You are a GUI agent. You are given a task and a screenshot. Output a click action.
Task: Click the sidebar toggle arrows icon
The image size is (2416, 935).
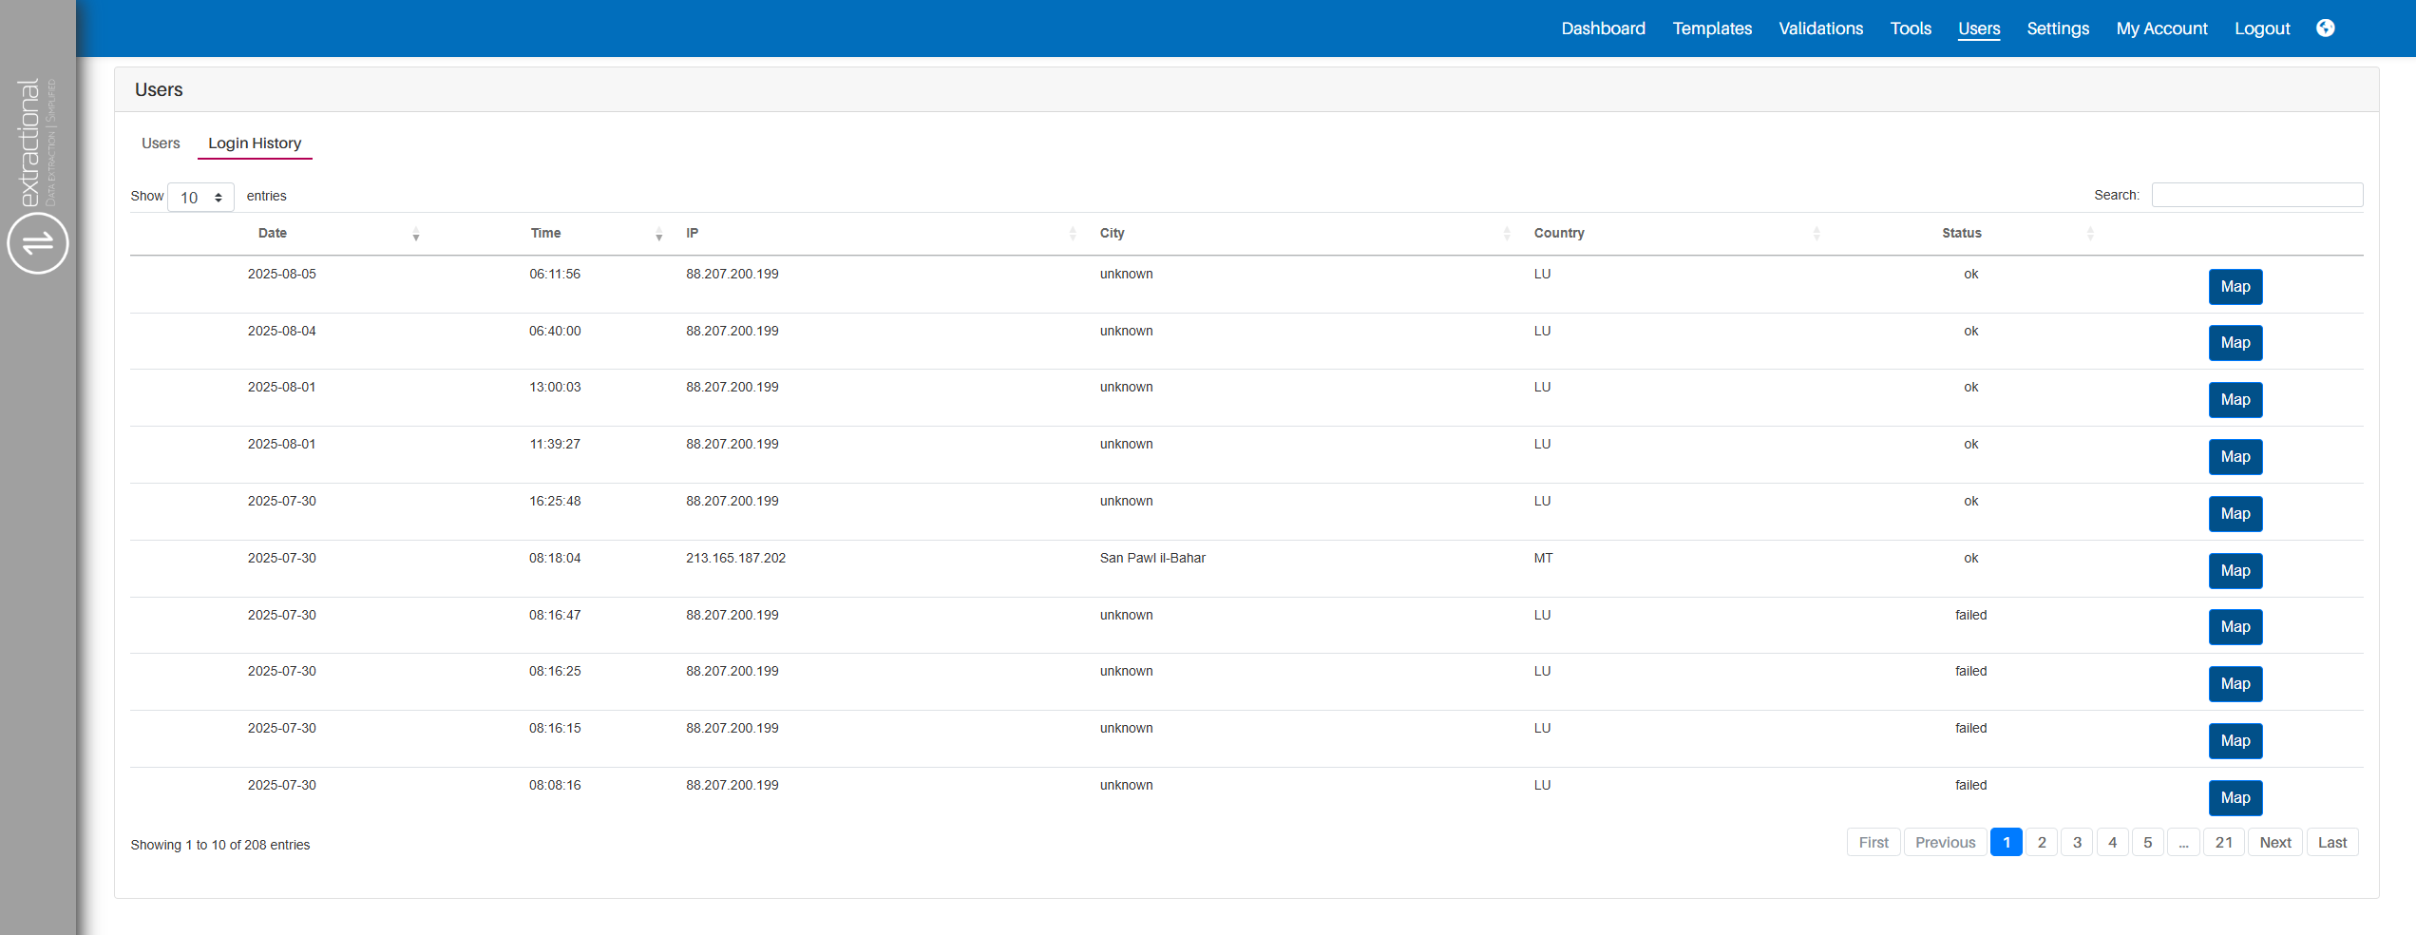click(38, 243)
